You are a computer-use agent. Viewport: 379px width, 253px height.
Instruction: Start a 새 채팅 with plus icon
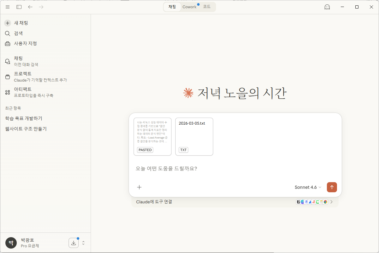point(8,23)
